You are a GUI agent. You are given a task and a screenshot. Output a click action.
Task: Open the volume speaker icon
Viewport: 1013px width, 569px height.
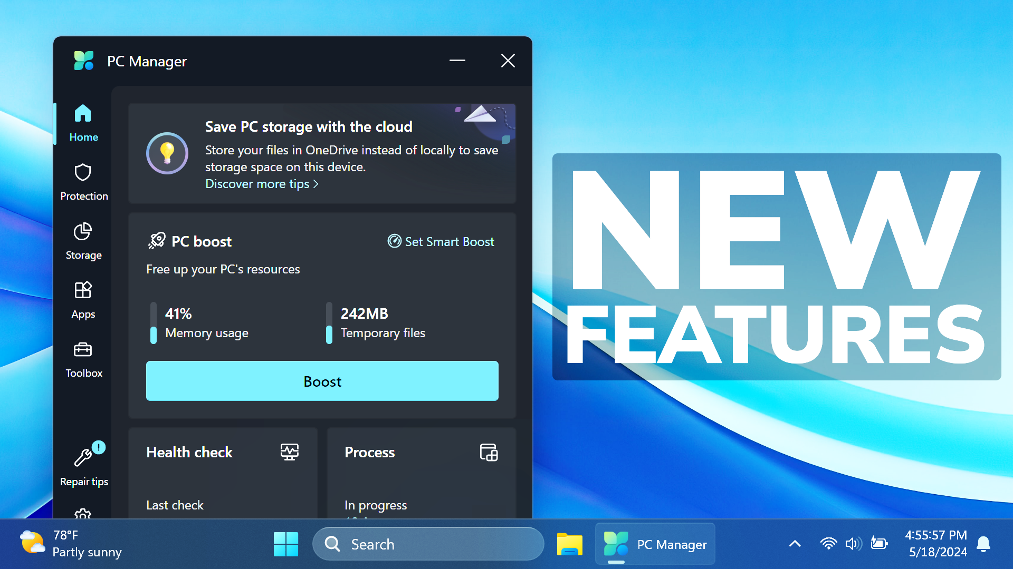pos(854,544)
